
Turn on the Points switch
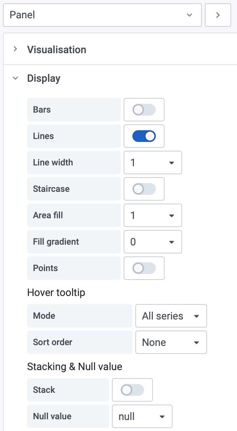[144, 268]
